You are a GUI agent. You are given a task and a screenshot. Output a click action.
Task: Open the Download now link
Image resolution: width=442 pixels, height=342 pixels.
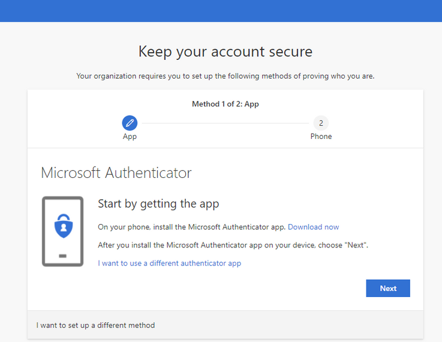313,227
